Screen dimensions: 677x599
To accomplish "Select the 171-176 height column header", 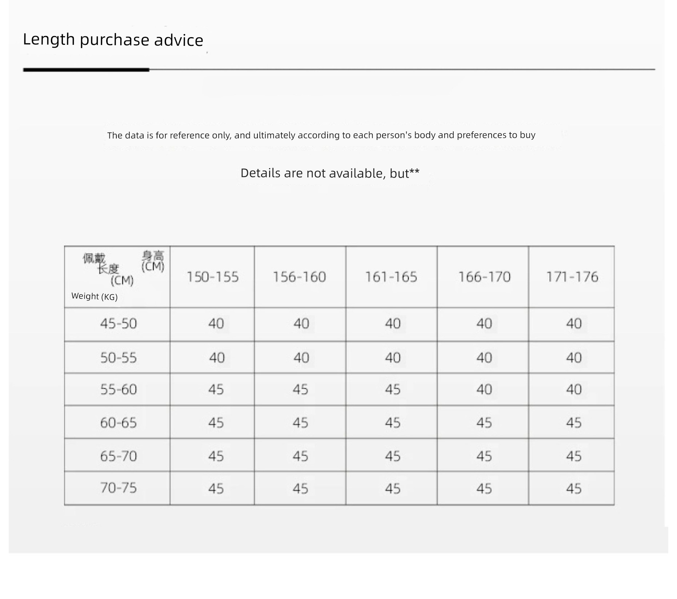I will pyautogui.click(x=572, y=277).
